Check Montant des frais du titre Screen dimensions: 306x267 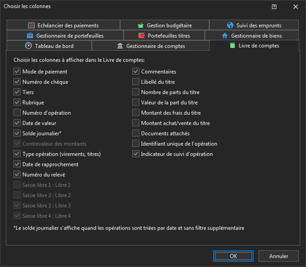(136, 112)
